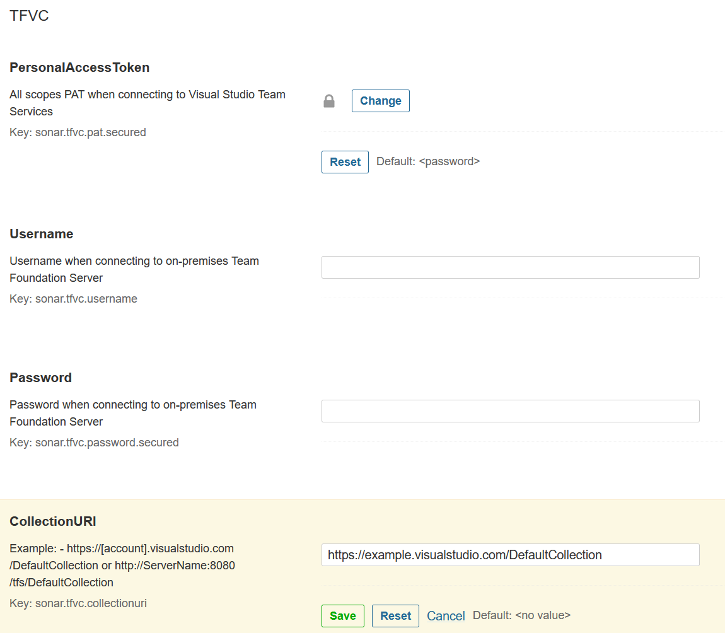Screen dimensions: 725x633
Task: Click the CollectionURI section title
Action: click(x=52, y=521)
